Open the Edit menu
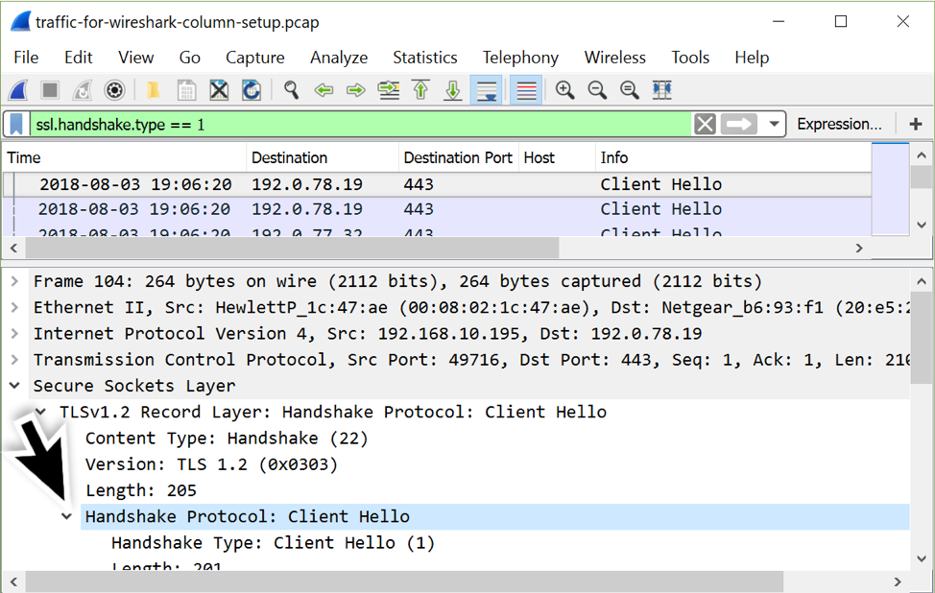The width and height of the screenshot is (935, 593). tap(78, 58)
